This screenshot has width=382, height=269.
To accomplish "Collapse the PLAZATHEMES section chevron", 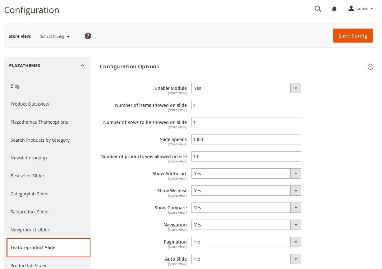I will coord(82,65).
